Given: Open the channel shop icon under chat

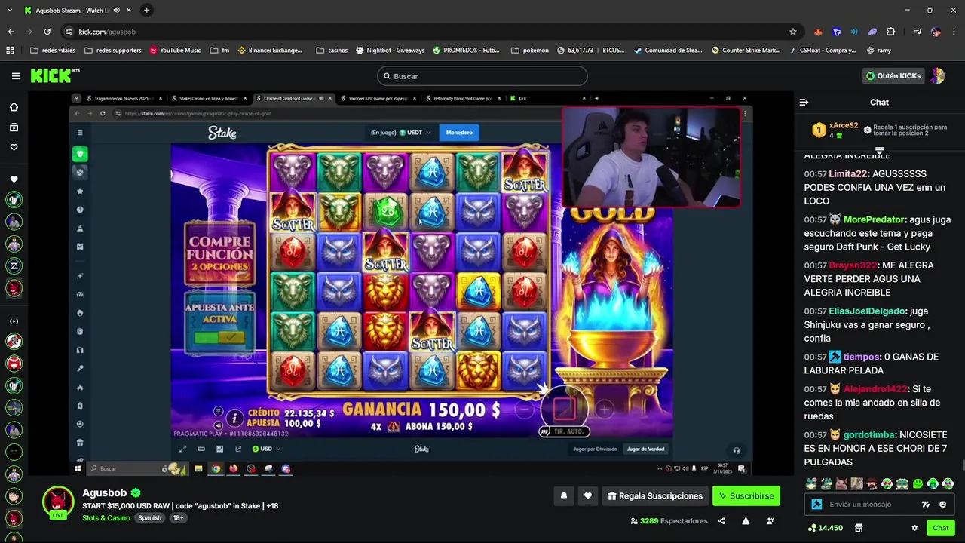Looking at the screenshot, I should (858, 528).
